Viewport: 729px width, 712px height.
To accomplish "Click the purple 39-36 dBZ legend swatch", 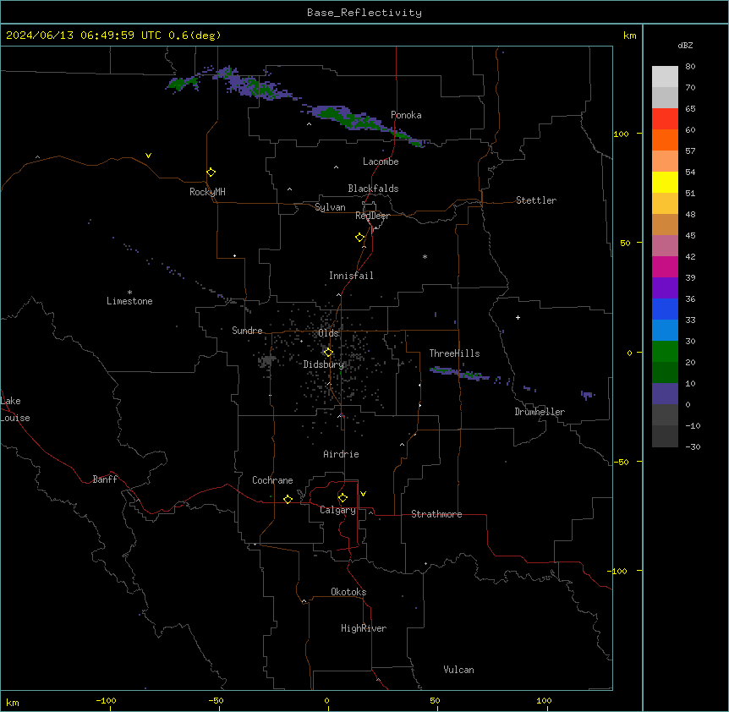I will [665, 288].
